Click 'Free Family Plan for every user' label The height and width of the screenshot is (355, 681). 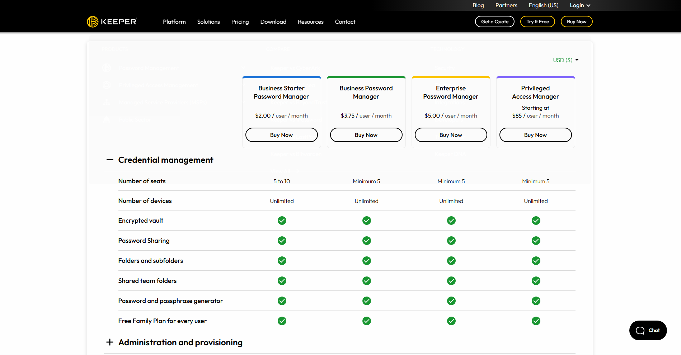[x=163, y=321]
